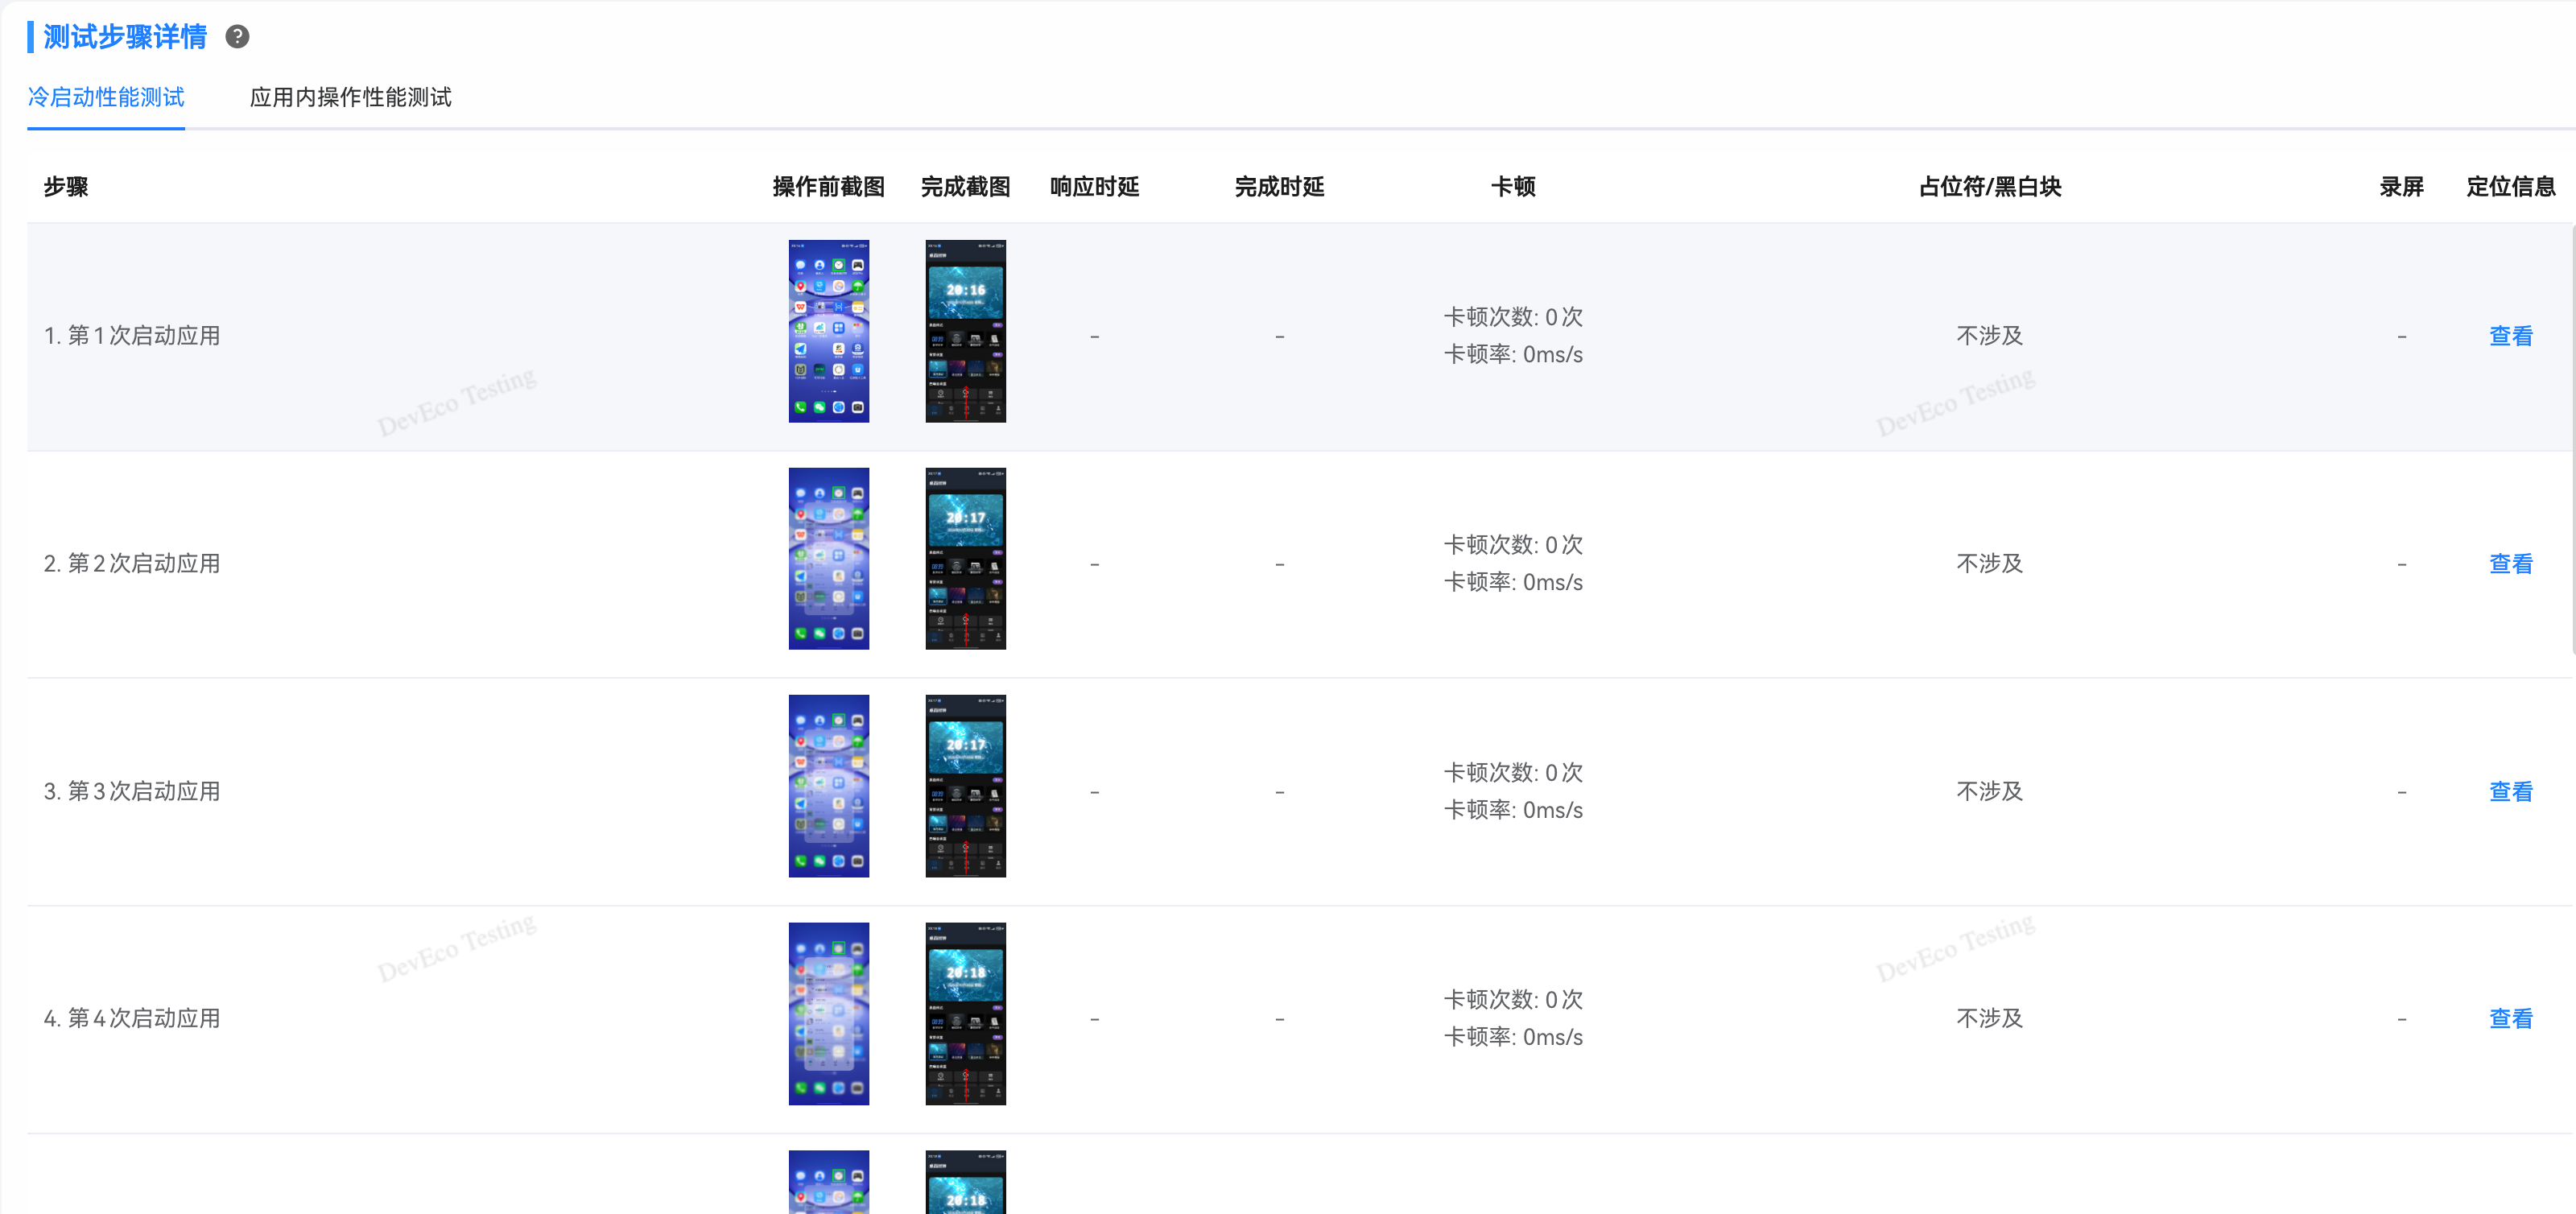Click 不涉及 in the 第3次启动应用 row

point(1990,792)
